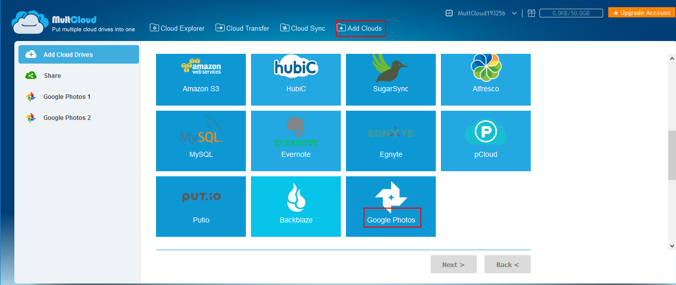Click the Add Clouds folder icon
This screenshot has height=285, width=676.
(341, 28)
